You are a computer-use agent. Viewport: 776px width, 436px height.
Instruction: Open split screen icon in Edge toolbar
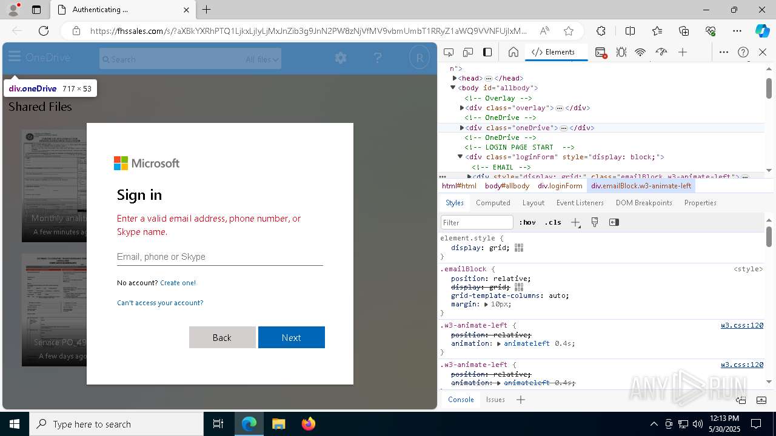point(630,31)
